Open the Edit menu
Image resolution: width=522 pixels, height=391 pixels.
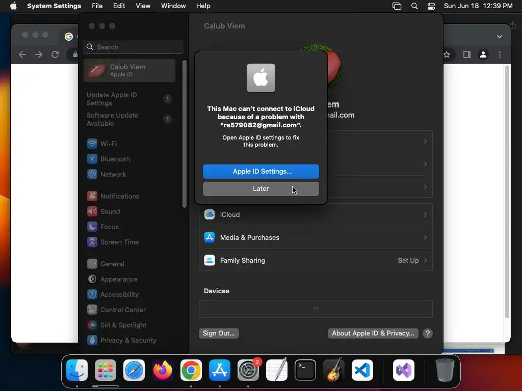(x=119, y=6)
